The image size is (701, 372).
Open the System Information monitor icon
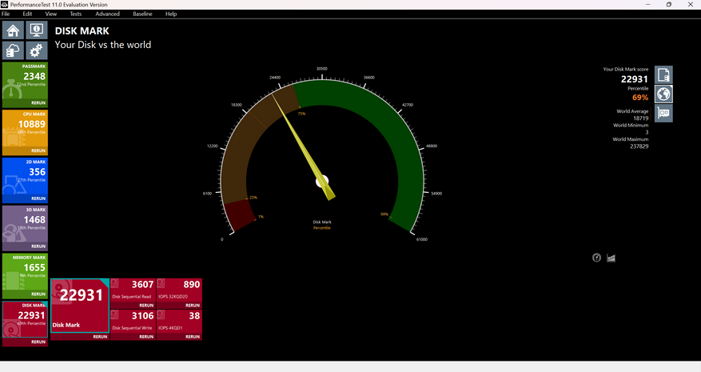(36, 30)
